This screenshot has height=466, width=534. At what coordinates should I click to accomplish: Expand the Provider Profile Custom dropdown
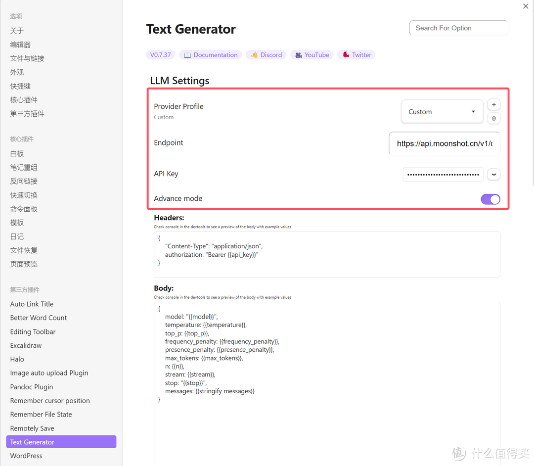pos(442,112)
